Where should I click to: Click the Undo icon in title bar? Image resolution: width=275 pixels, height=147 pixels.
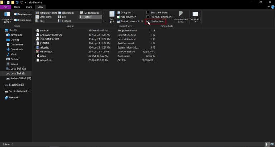pyautogui.click(x=17, y=2)
